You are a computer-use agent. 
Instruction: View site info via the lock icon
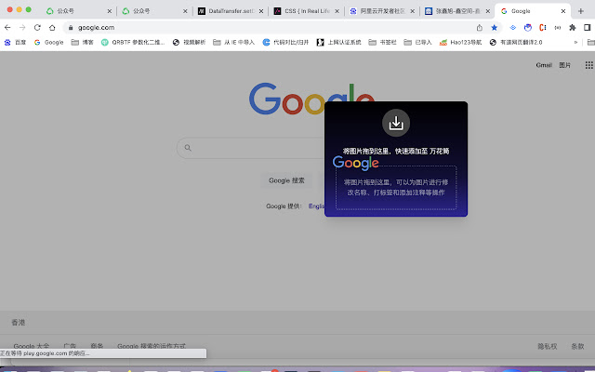click(71, 28)
